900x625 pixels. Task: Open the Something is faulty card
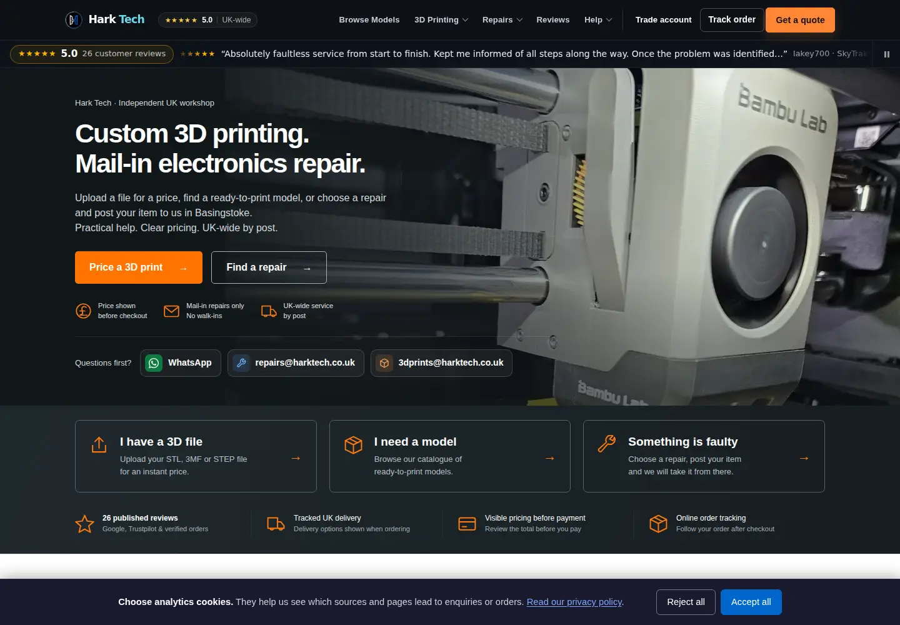coord(704,456)
